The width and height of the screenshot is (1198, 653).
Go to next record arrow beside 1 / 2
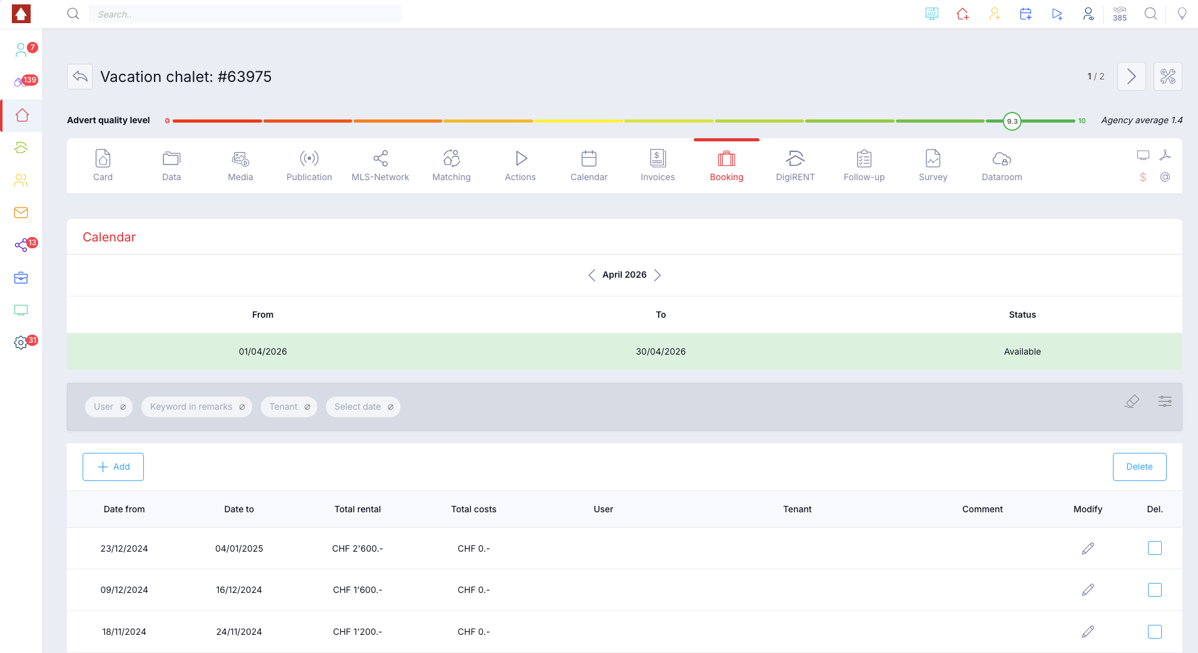pos(1131,76)
